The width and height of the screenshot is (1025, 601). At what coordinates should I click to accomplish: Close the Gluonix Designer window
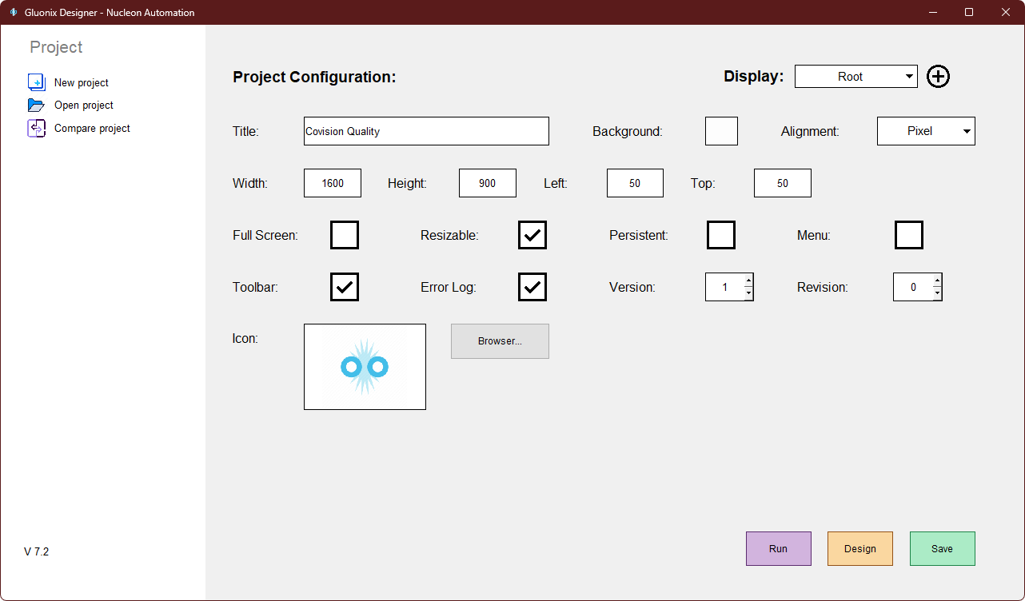1006,12
